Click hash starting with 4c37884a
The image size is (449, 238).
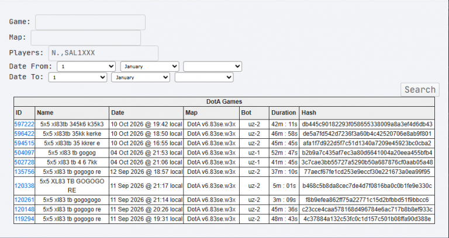(x=367, y=219)
